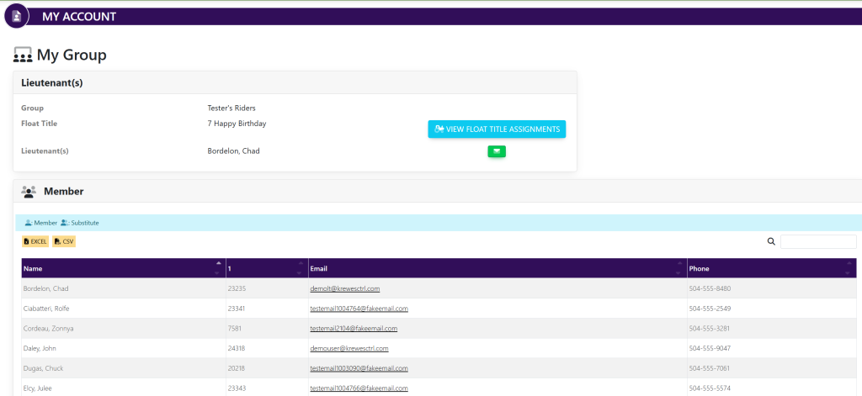Click the Substitute legend person icon
The height and width of the screenshot is (396, 862).
click(x=65, y=223)
